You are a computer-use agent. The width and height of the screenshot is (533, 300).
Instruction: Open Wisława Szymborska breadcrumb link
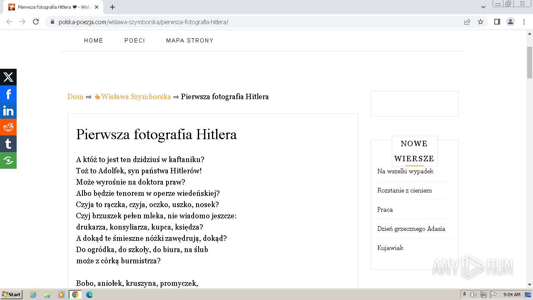132,97
